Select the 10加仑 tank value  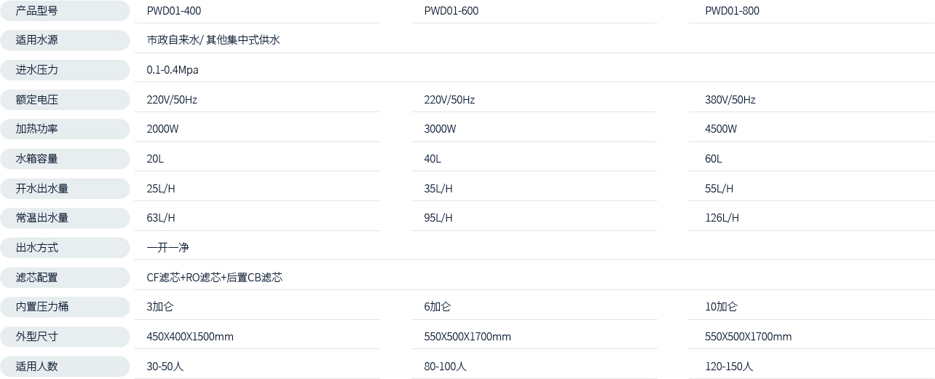coord(721,307)
